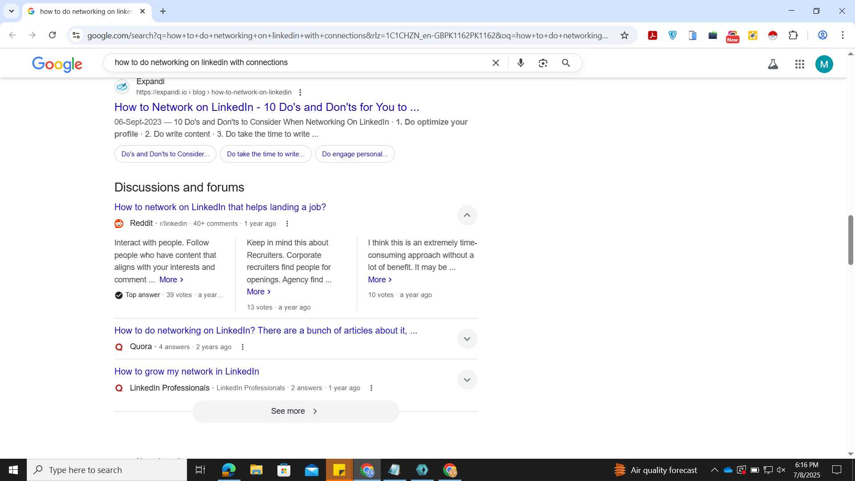The height and width of the screenshot is (481, 855).
Task: Open the blue shield extension icon
Action: point(672,35)
